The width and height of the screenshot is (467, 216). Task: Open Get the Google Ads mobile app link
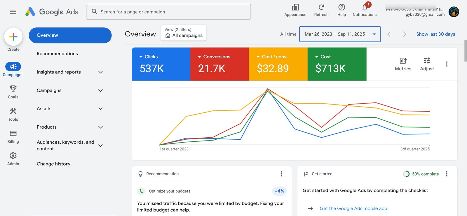point(353,208)
